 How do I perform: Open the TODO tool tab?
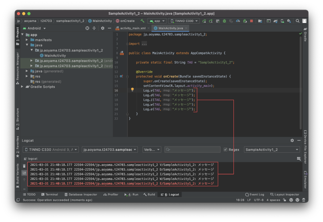tap(29, 195)
